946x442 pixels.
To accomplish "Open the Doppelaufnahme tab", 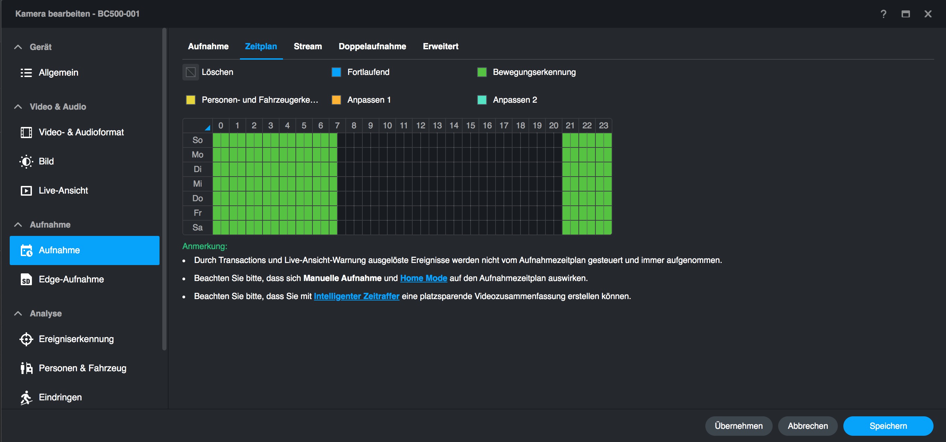I will tap(372, 46).
